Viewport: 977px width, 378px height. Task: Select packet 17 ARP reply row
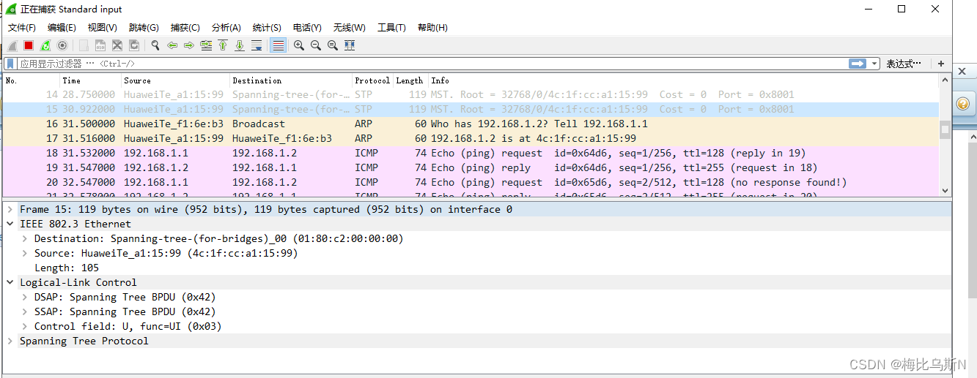(471, 138)
